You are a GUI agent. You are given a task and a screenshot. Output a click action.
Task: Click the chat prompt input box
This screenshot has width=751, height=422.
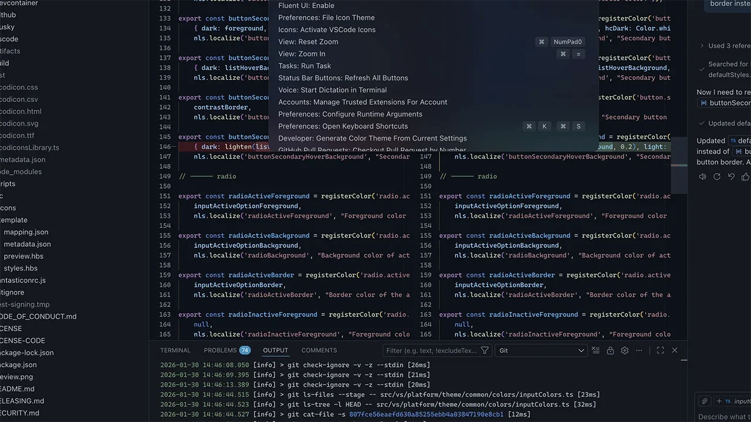[724, 416]
